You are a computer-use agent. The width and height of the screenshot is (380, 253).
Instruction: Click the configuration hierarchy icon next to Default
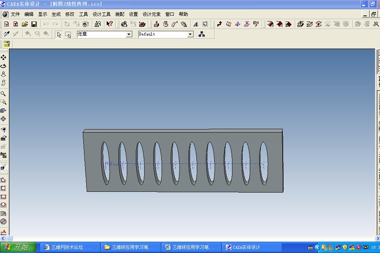coord(202,34)
